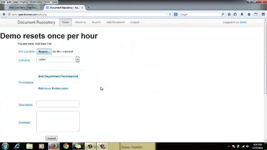Open the Bookmarks menu
267x150 pixels.
[x=36, y=2]
